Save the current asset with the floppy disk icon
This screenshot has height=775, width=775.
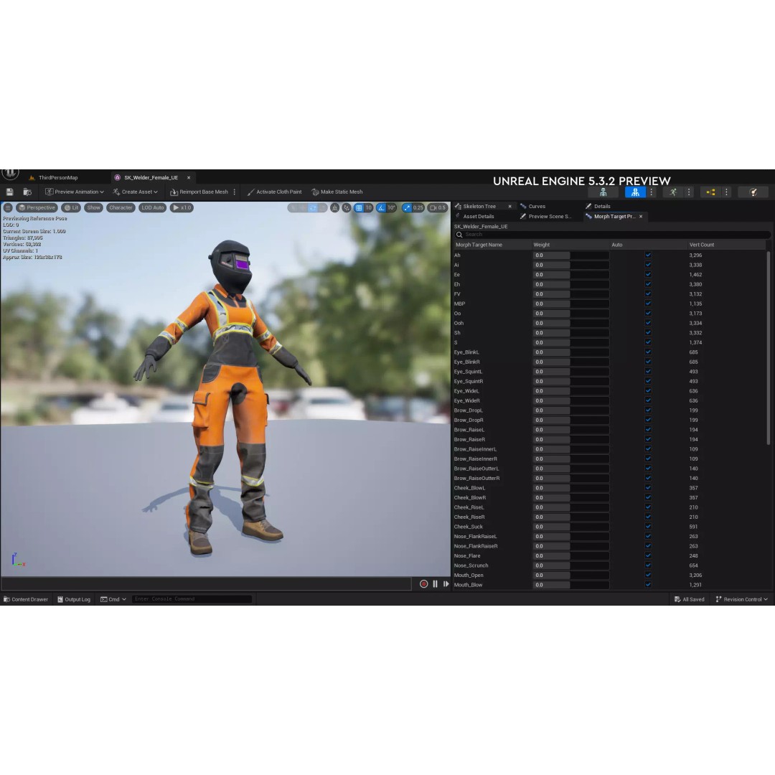click(x=9, y=192)
